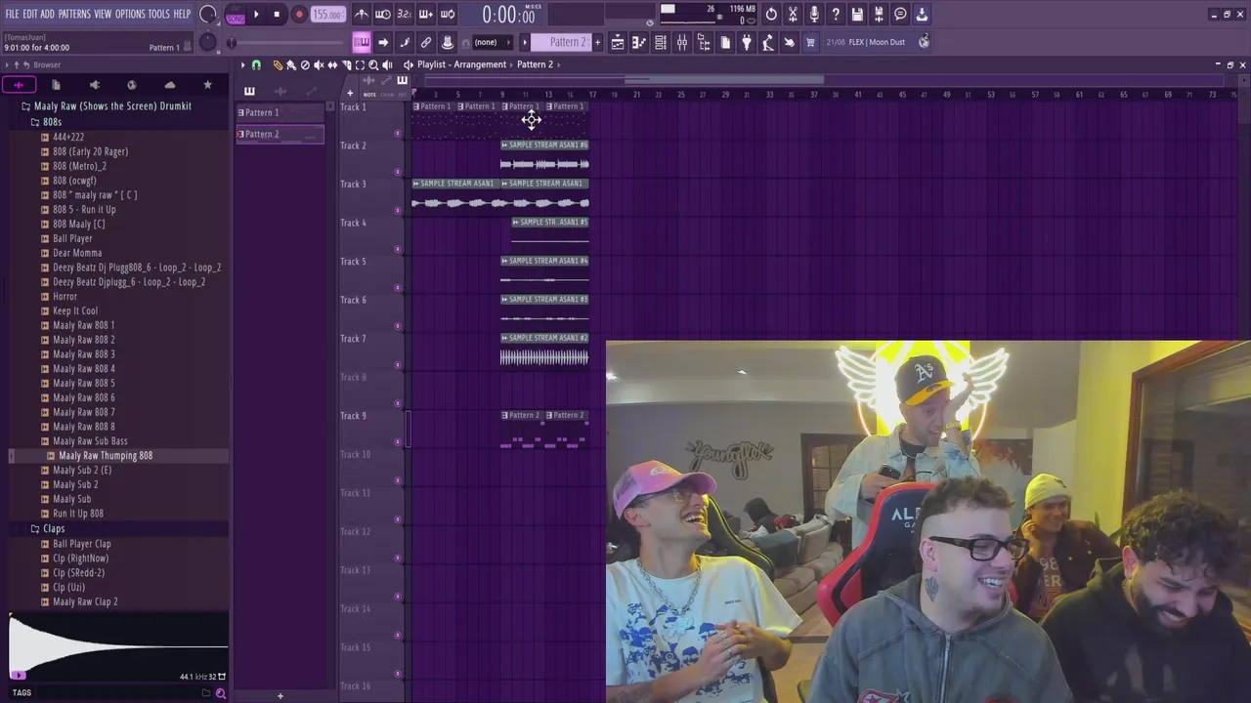The height and width of the screenshot is (703, 1251).
Task: Start playback with the Play button
Action: (256, 15)
